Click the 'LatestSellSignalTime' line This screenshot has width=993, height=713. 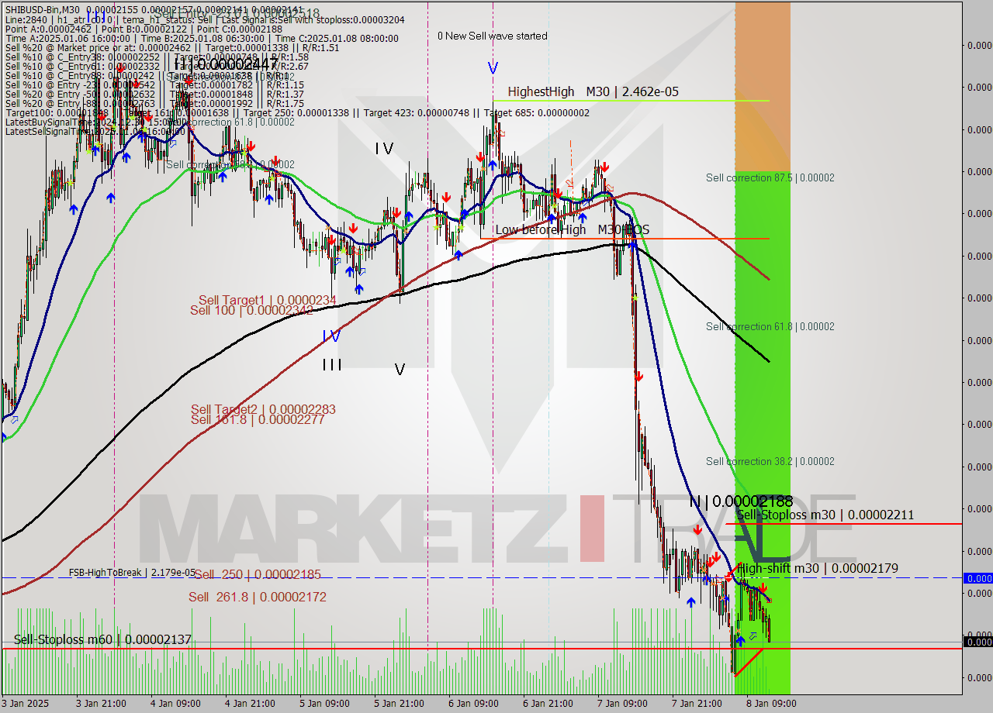[95, 131]
